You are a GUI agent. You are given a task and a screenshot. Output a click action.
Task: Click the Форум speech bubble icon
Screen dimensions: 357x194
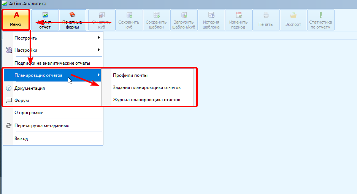click(x=9, y=100)
